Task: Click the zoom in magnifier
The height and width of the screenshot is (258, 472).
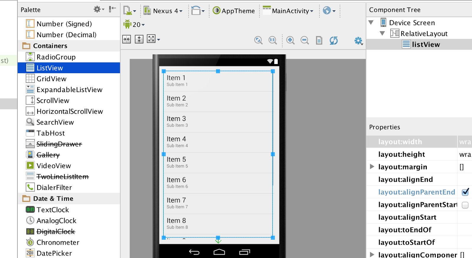Action: [x=290, y=40]
